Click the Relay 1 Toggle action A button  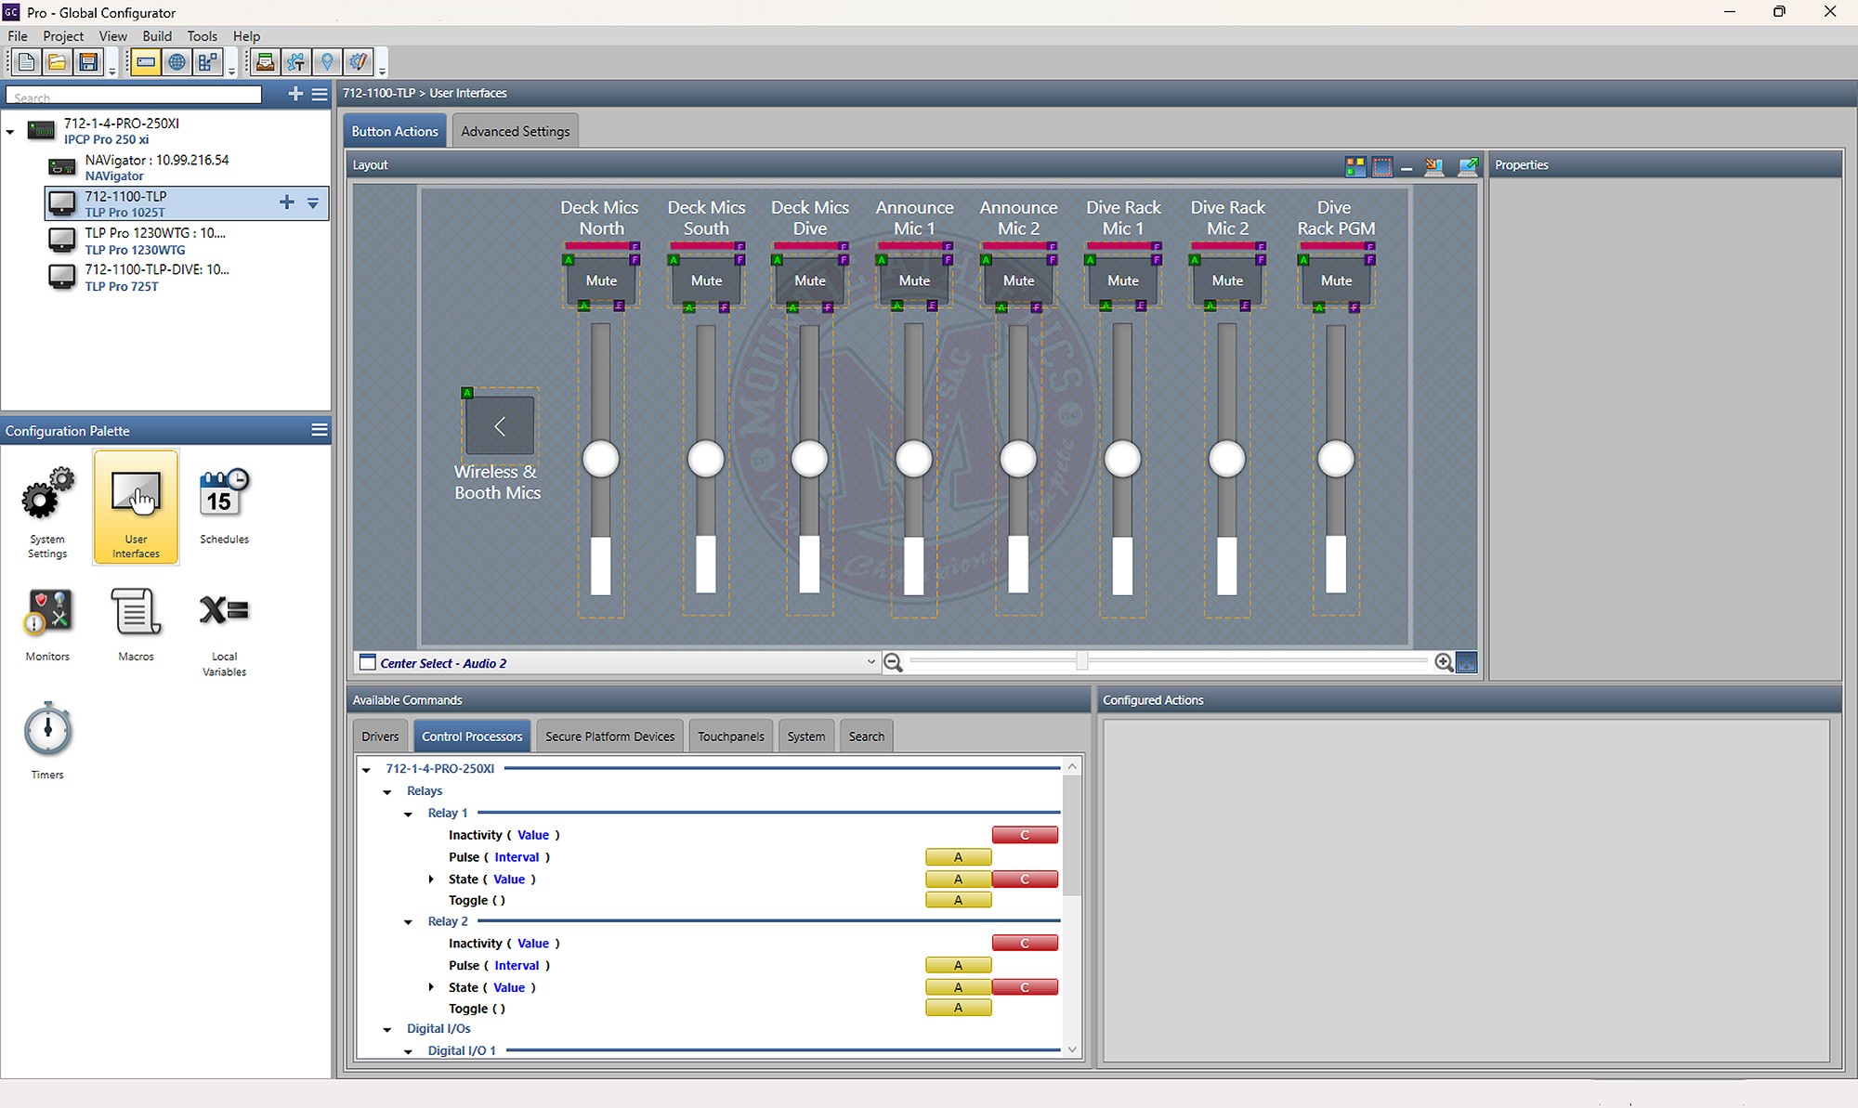[x=958, y=900]
